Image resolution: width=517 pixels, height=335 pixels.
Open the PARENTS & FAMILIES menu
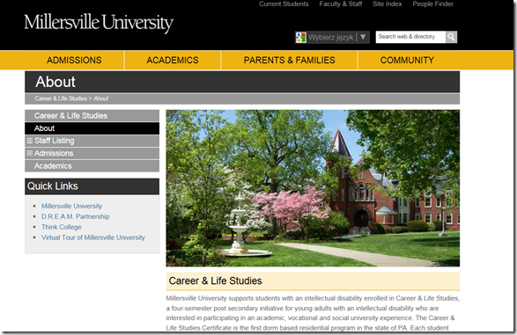tap(289, 60)
